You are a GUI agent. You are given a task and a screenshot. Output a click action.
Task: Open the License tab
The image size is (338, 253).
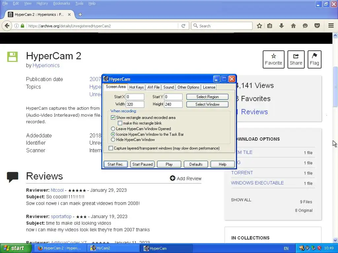[x=209, y=87]
